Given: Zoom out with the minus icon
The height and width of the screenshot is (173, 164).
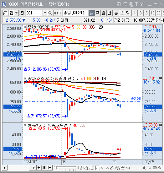Looking at the screenshot, I should pyautogui.click(x=133, y=168).
